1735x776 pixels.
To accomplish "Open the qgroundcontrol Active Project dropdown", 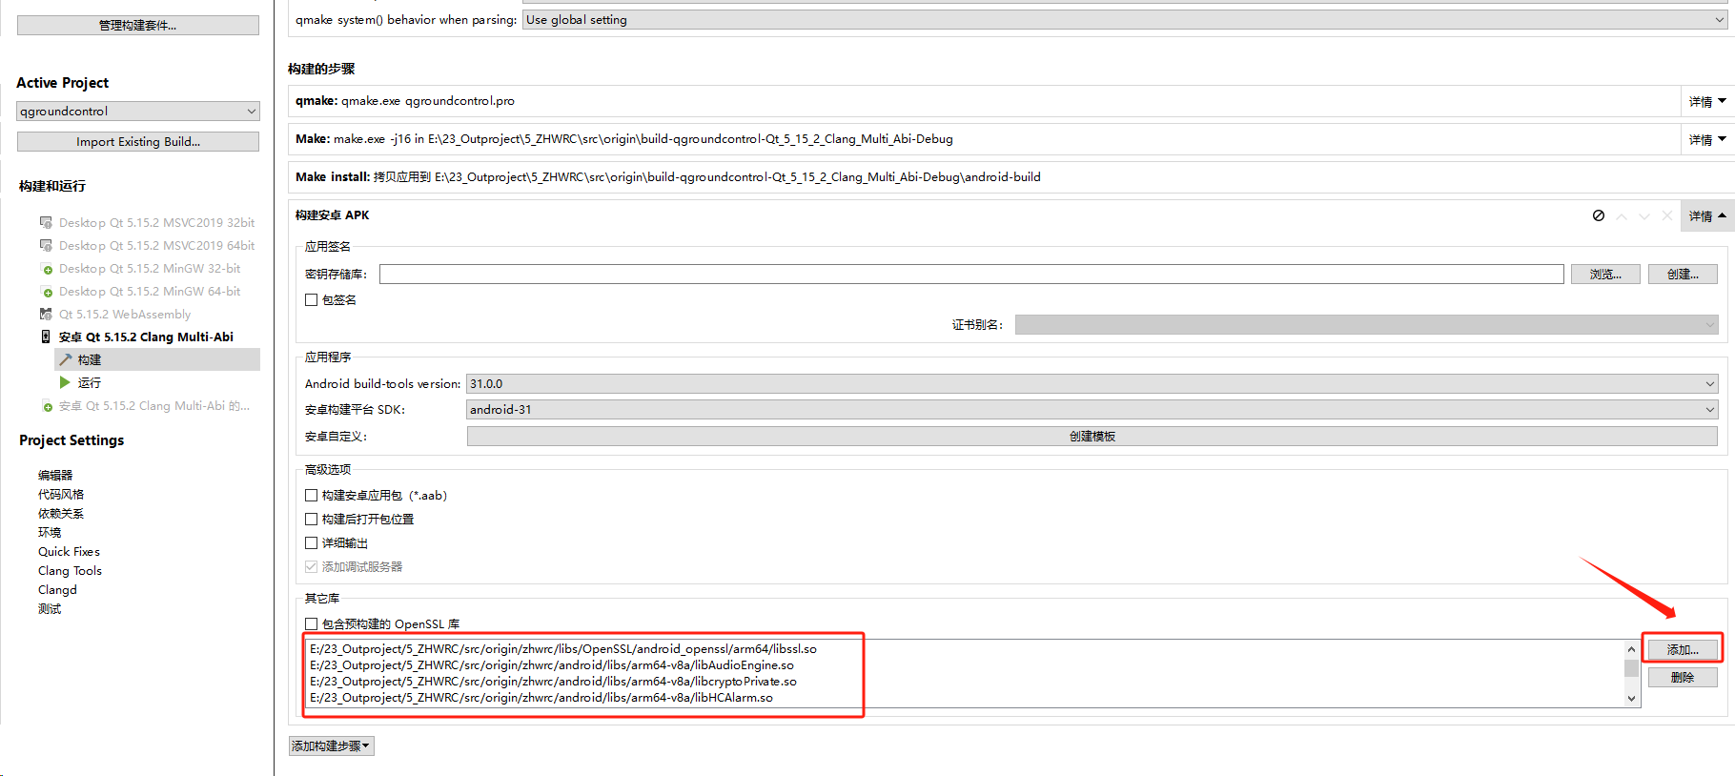I will tap(138, 111).
